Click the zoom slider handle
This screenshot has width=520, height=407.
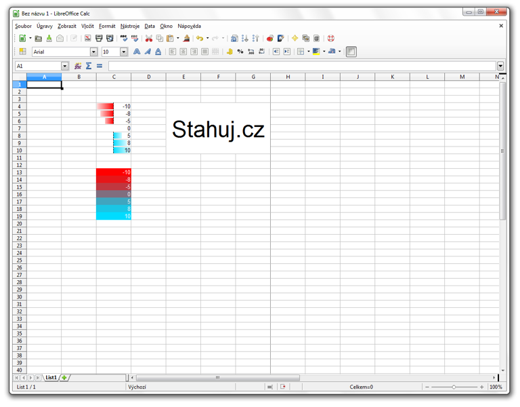click(x=454, y=387)
